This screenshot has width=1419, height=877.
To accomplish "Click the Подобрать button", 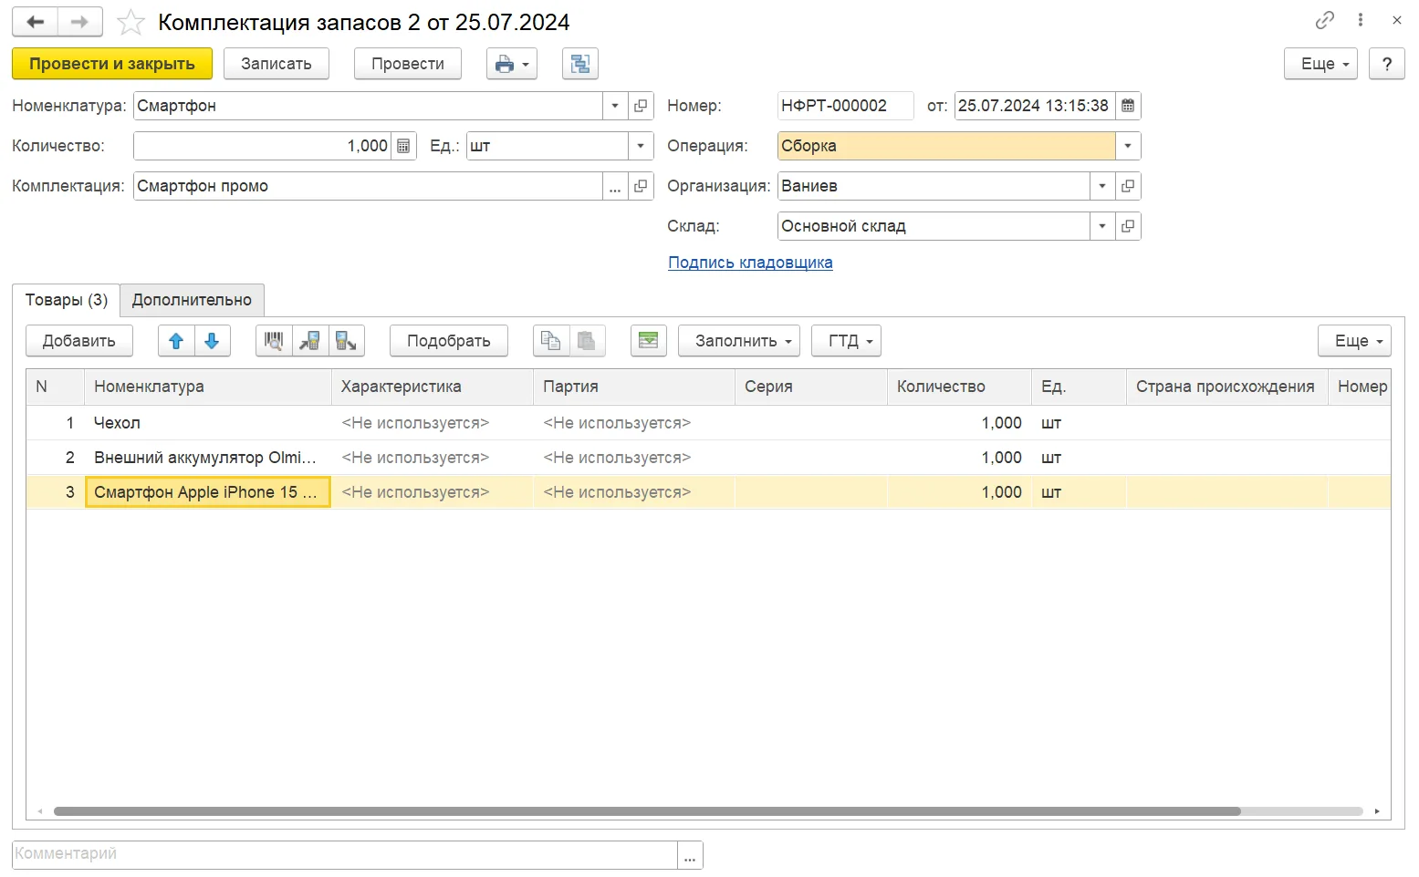I will click(x=449, y=341).
